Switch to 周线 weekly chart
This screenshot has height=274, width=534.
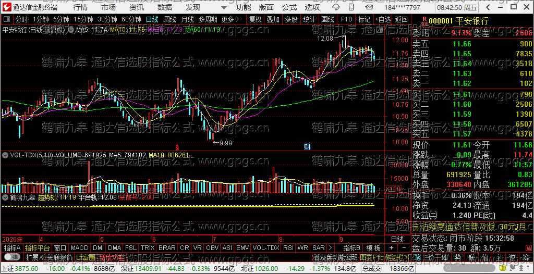169,19
